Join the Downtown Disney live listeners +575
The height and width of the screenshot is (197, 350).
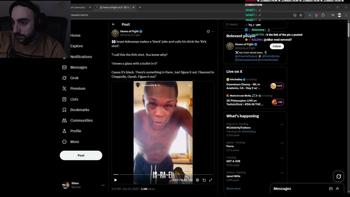(277, 86)
